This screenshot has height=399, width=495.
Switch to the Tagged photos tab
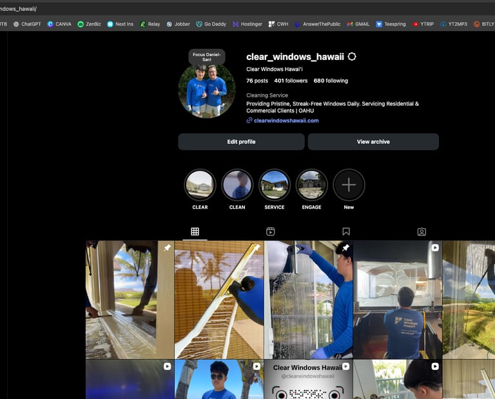(422, 231)
